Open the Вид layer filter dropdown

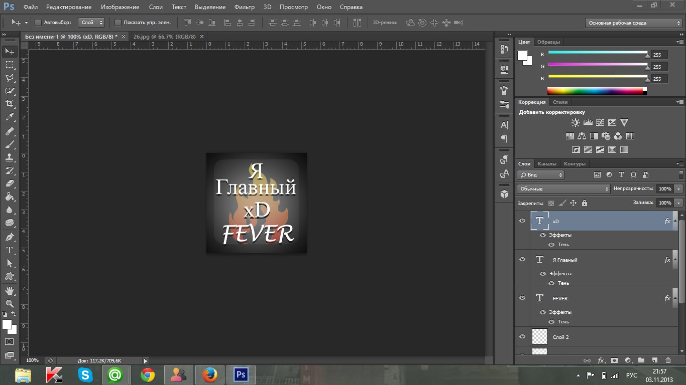pos(540,175)
